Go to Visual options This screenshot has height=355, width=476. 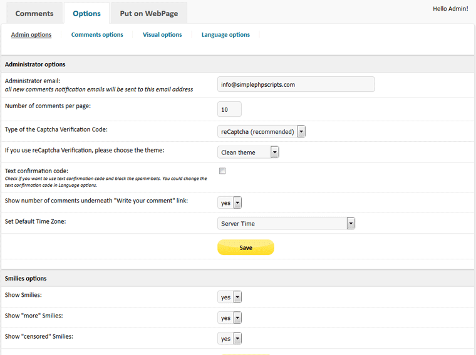162,34
